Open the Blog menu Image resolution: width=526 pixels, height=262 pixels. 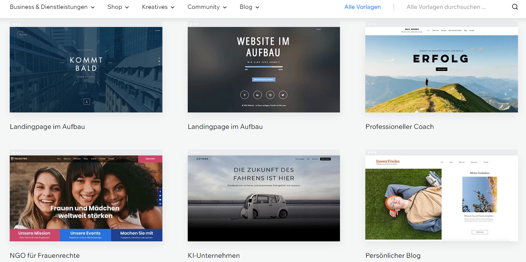(249, 7)
